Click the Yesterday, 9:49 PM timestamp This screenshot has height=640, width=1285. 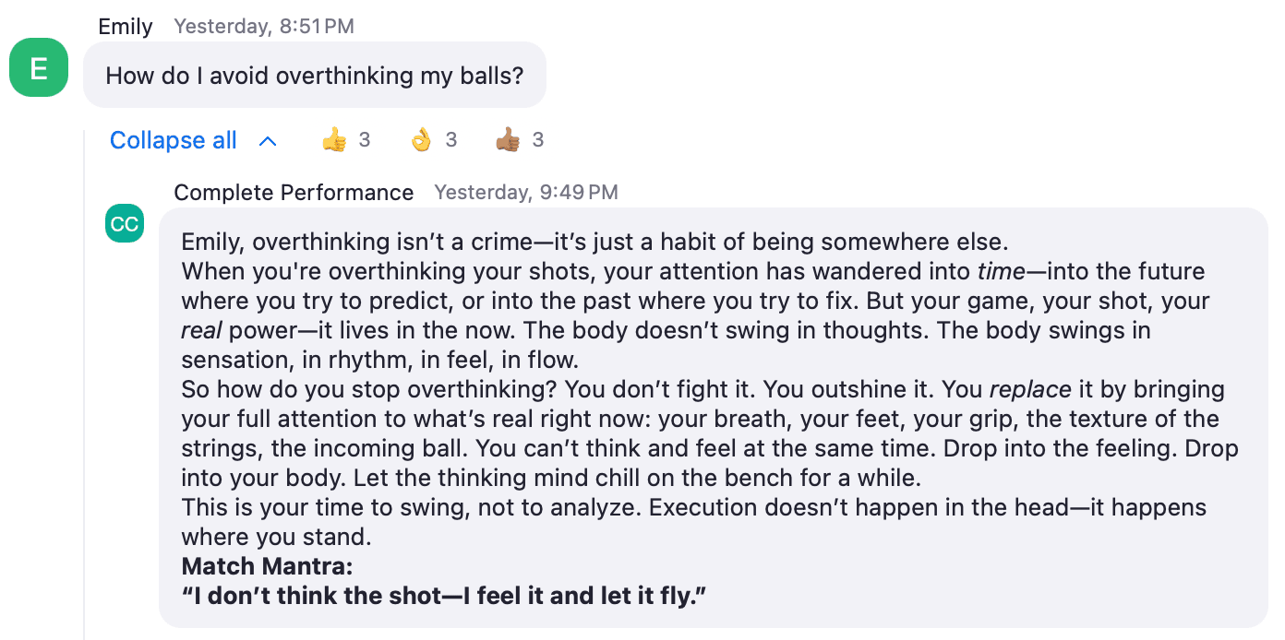point(526,193)
